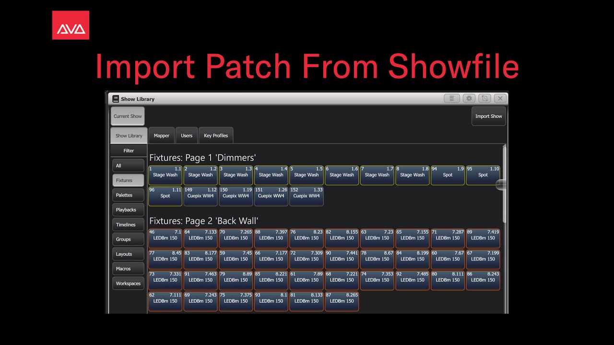Select LEDBm 150 fixture 70 at 7.265
The image size is (614, 345).
coord(236,238)
